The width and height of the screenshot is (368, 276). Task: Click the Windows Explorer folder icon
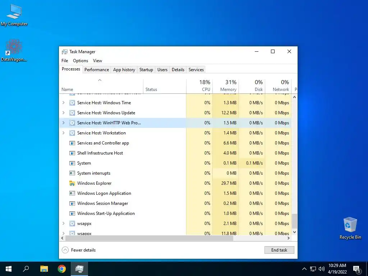(72, 183)
